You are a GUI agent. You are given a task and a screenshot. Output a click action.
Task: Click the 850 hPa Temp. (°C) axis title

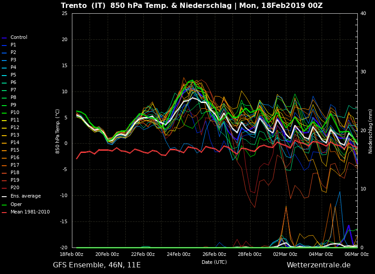(x=58, y=132)
